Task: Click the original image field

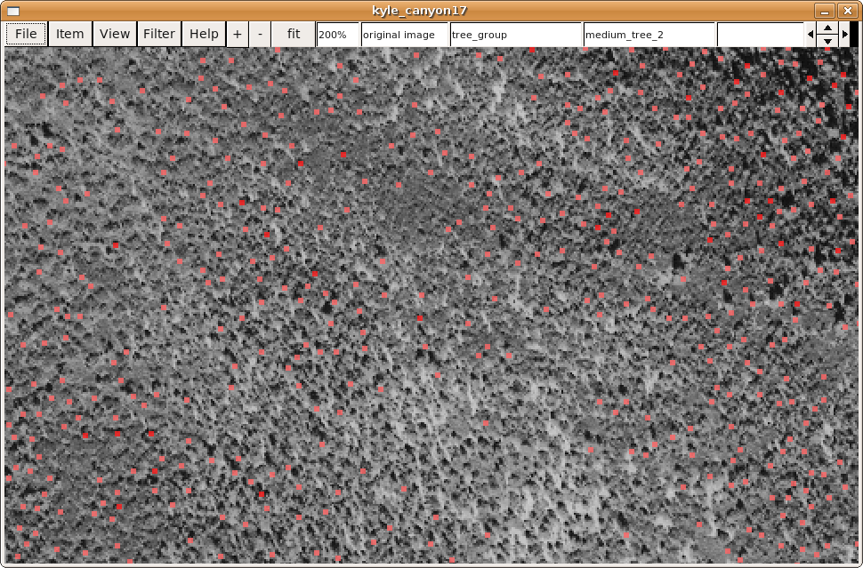Action: click(x=405, y=35)
